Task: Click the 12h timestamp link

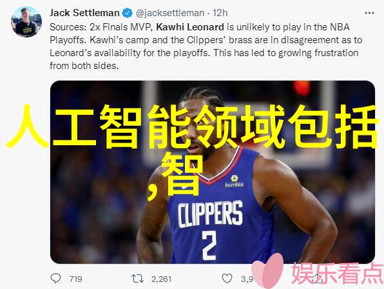Action: click(220, 13)
